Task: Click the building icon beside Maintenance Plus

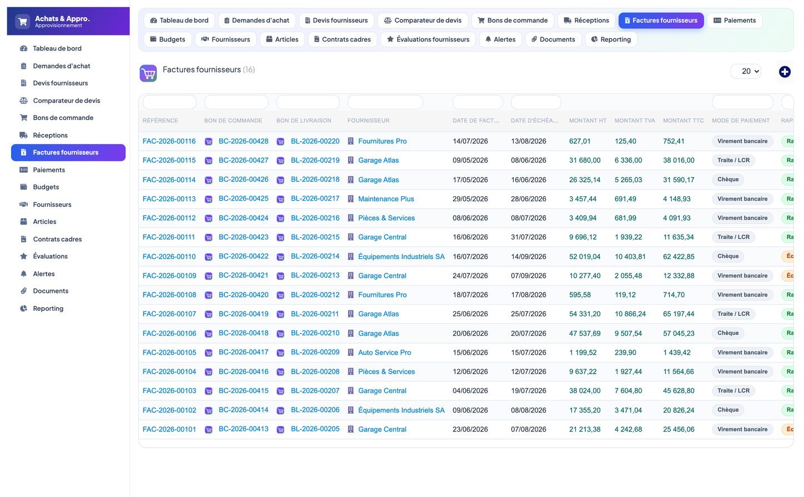Action: (351, 199)
